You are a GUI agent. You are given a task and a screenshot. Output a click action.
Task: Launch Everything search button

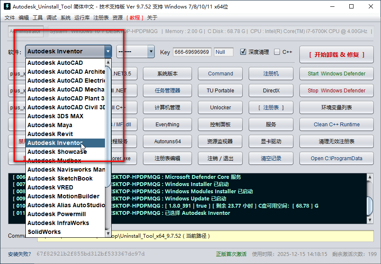click(x=167, y=125)
